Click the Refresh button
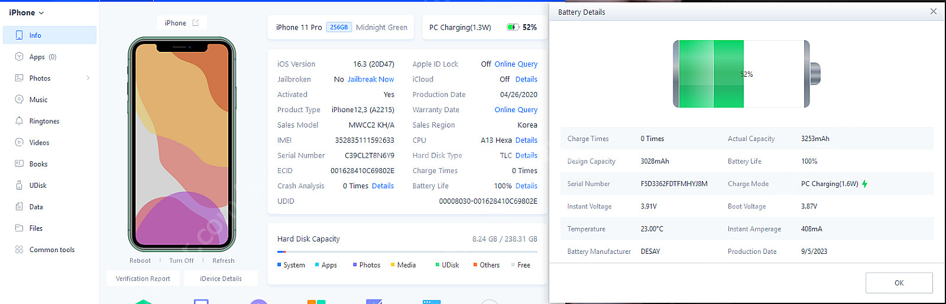The image size is (946, 304). coord(223,260)
